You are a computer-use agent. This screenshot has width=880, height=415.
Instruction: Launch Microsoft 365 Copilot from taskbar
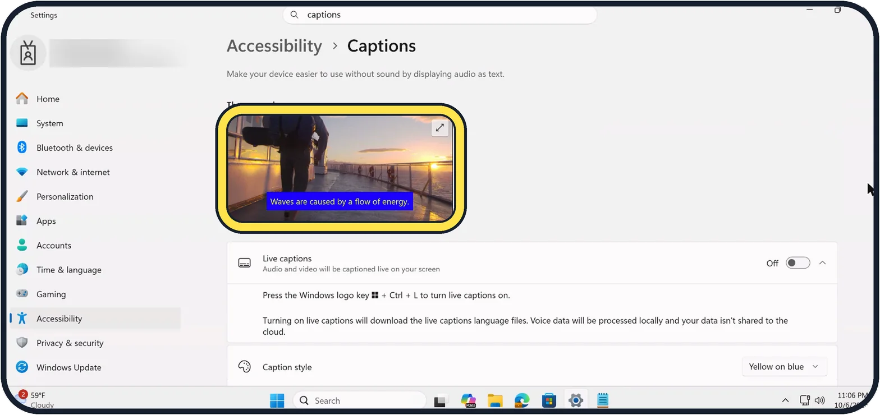coord(468,400)
